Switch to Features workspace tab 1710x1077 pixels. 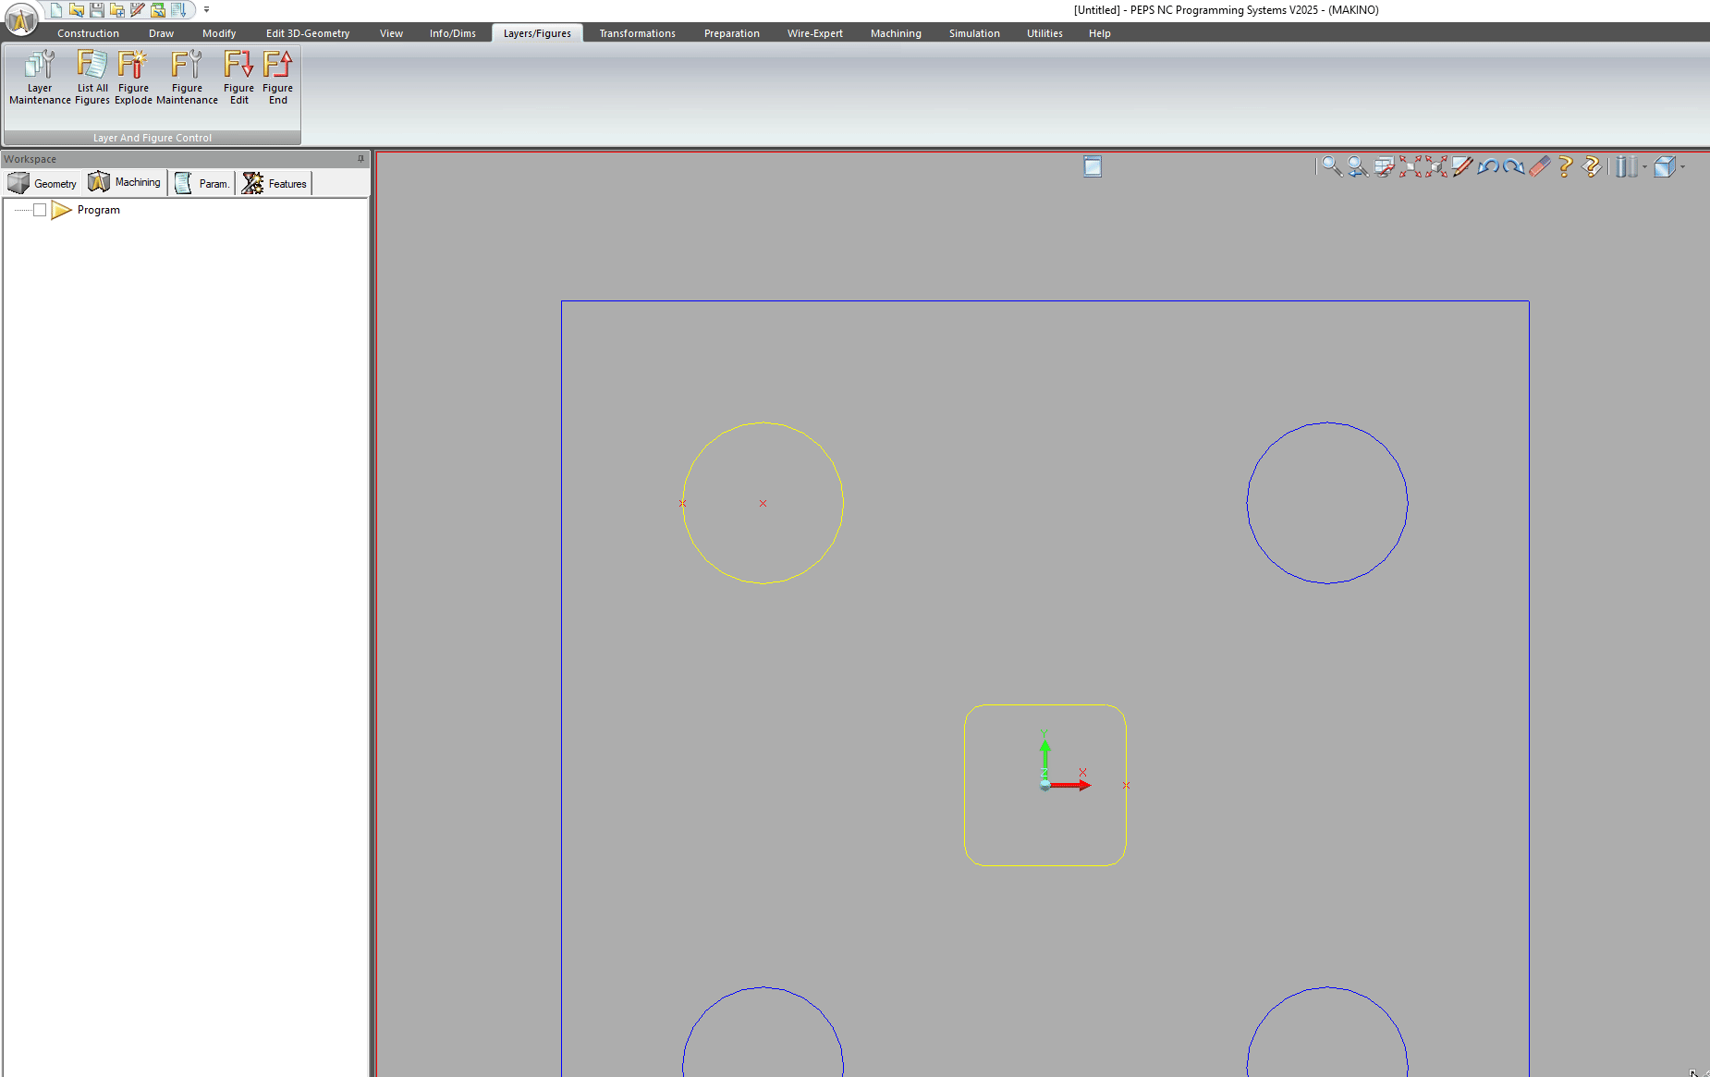[x=275, y=183]
